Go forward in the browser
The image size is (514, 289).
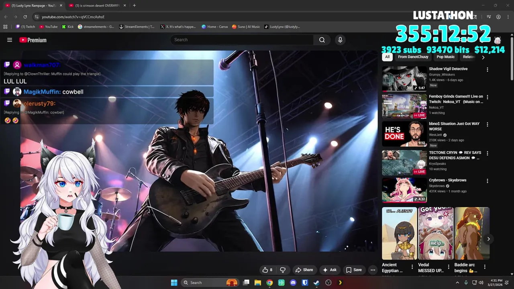pyautogui.click(x=15, y=17)
